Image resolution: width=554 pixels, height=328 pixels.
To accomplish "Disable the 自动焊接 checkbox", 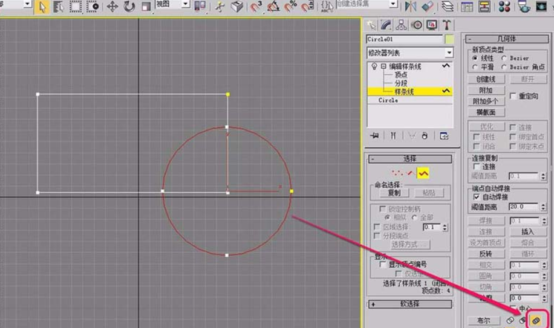I will pos(476,197).
